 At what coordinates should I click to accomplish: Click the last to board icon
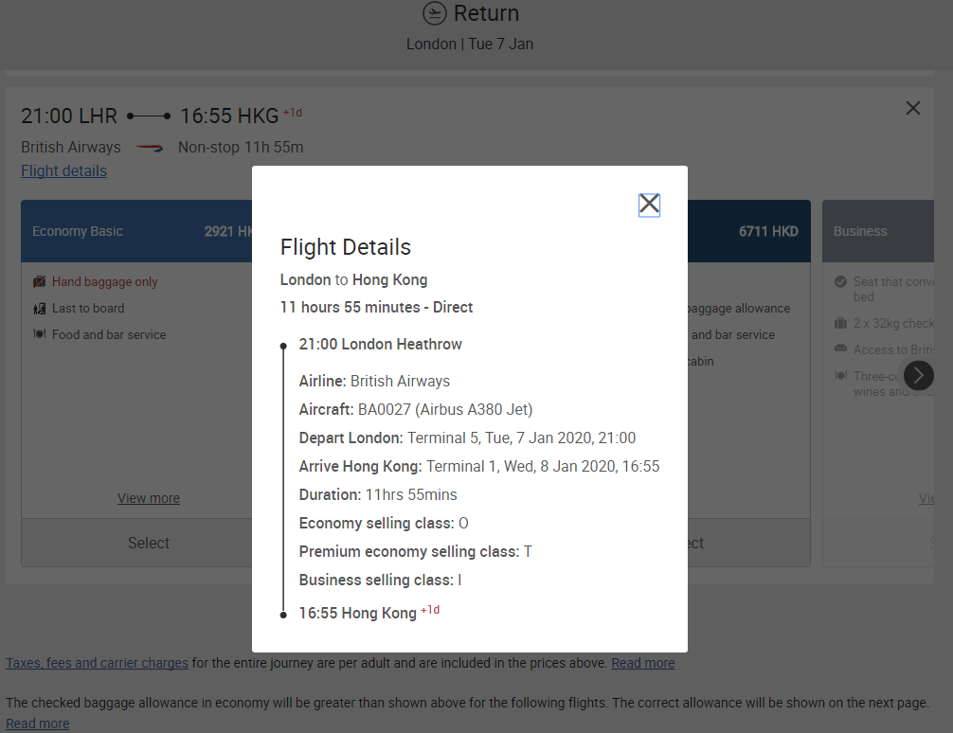[x=40, y=308]
